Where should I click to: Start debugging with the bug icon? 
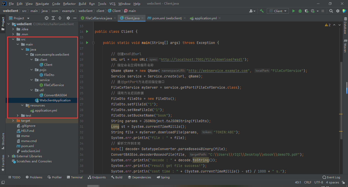point(300,11)
